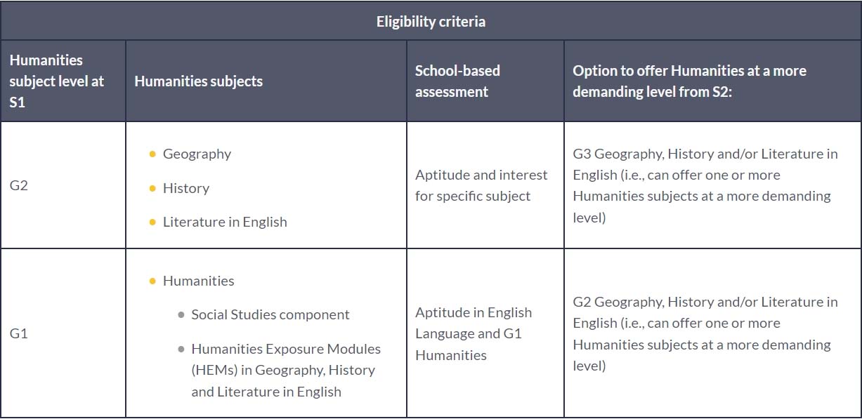This screenshot has height=419, width=862.
Task: Click the grey bullet beside Social Studies
Action: pyautogui.click(x=181, y=314)
